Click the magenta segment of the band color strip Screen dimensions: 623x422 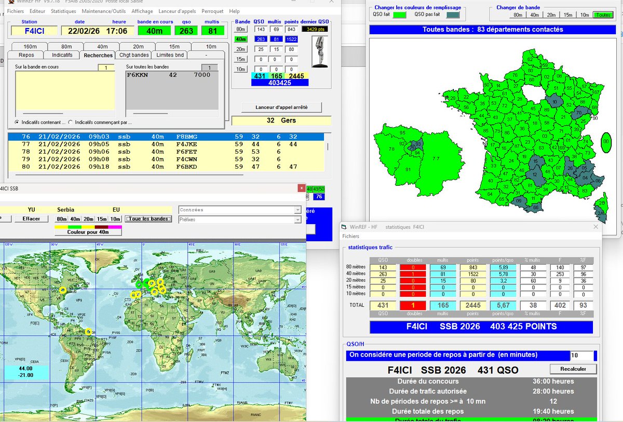[114, 227]
